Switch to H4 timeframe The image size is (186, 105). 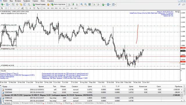(64, 8)
